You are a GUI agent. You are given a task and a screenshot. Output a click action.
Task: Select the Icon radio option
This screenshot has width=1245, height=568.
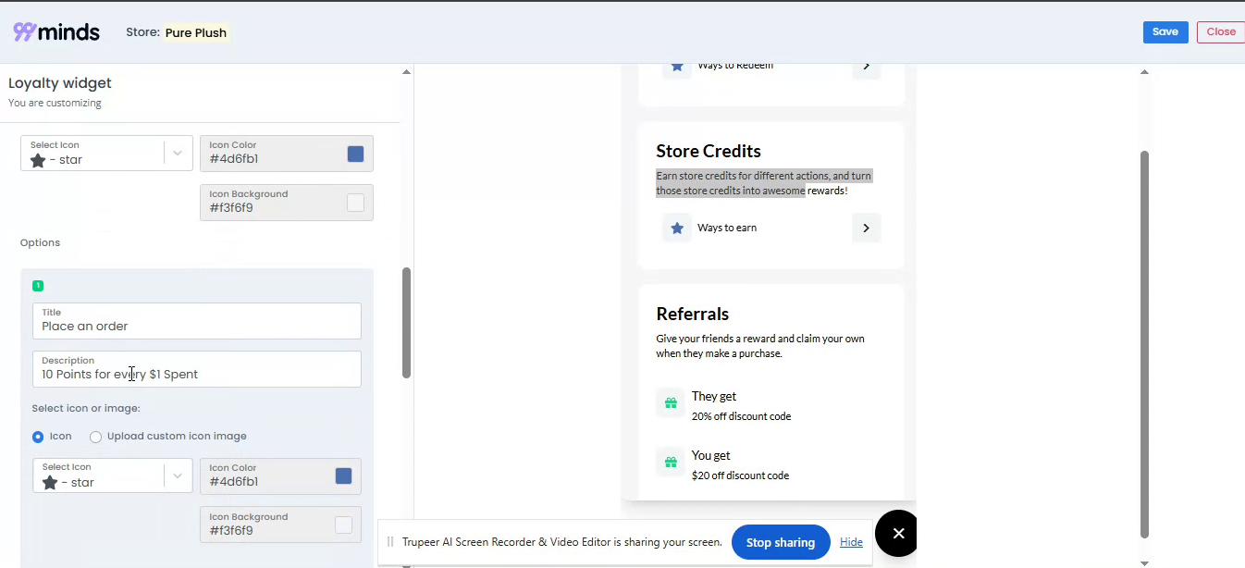click(38, 437)
